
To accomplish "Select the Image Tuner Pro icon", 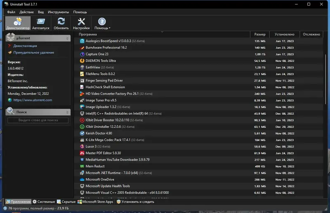I will 82,100.
